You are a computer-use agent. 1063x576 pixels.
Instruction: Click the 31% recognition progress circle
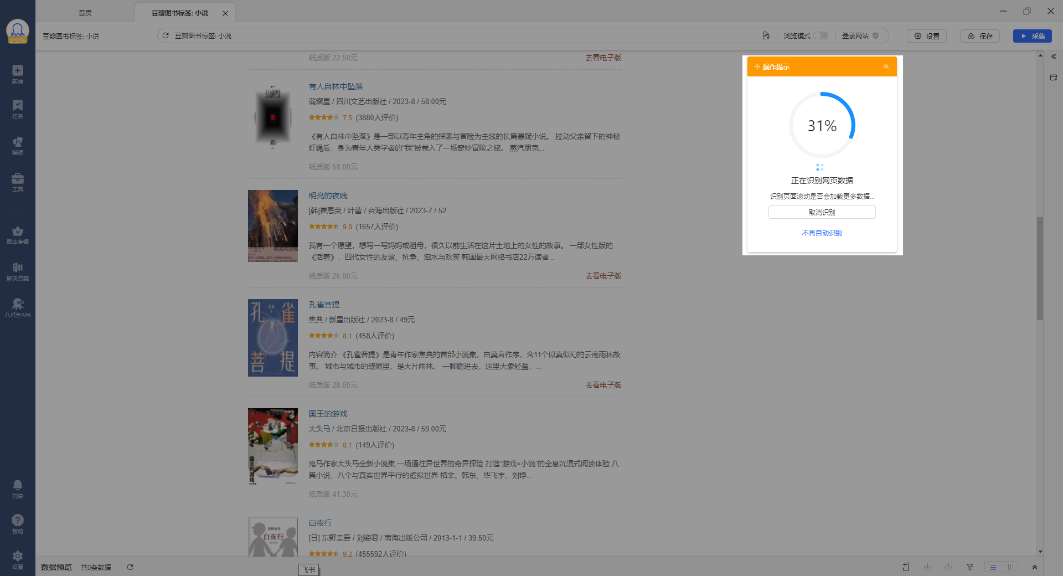coord(822,125)
